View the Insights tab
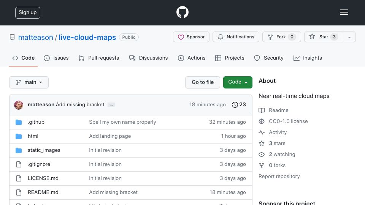The height and width of the screenshot is (205, 365). pyautogui.click(x=308, y=58)
